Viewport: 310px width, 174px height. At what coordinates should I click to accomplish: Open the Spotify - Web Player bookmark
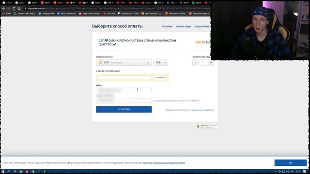tap(25, 14)
